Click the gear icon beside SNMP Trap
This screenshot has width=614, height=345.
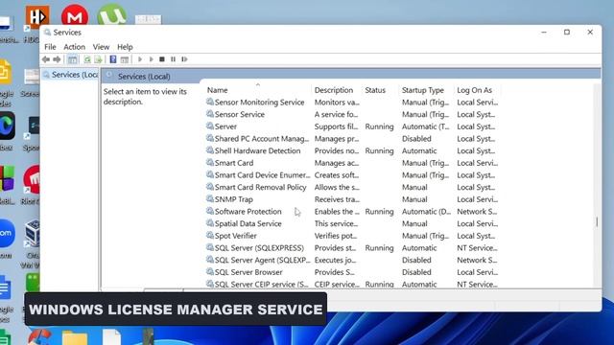210,198
